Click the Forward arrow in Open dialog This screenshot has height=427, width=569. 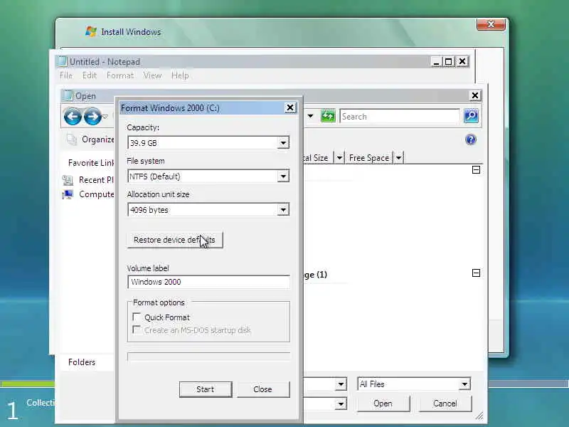[92, 117]
